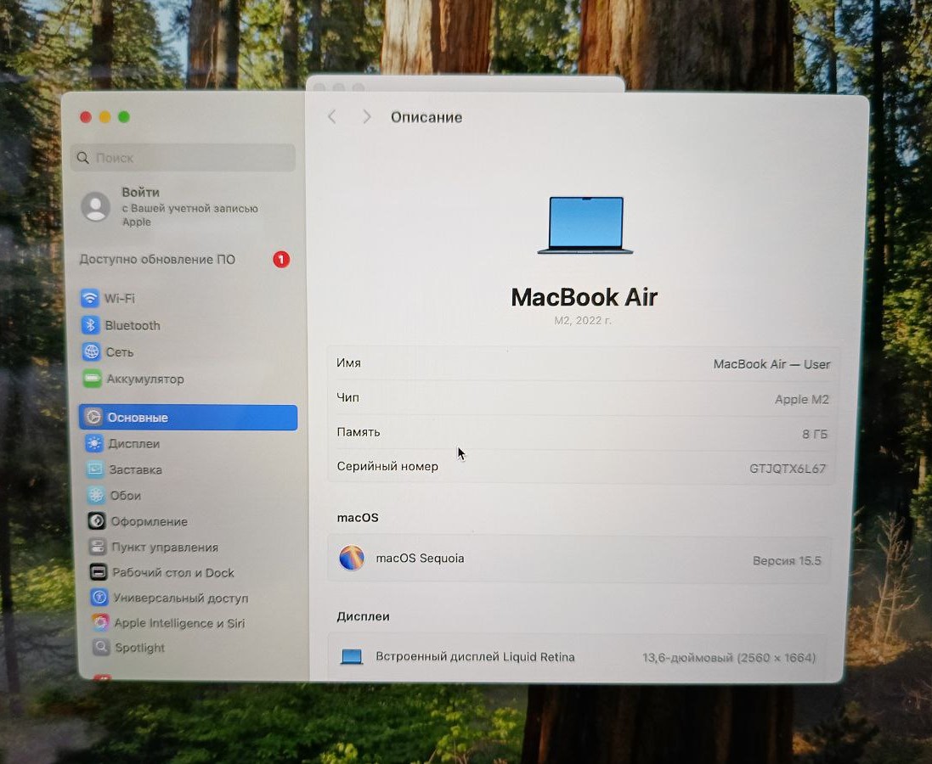The image size is (932, 764).
Task: Click the MacBook Air title heading
Action: (x=585, y=297)
